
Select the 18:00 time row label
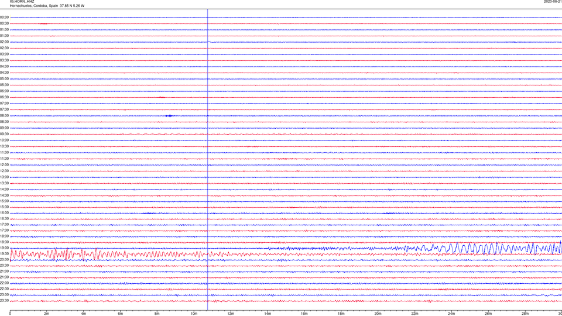tap(4, 236)
